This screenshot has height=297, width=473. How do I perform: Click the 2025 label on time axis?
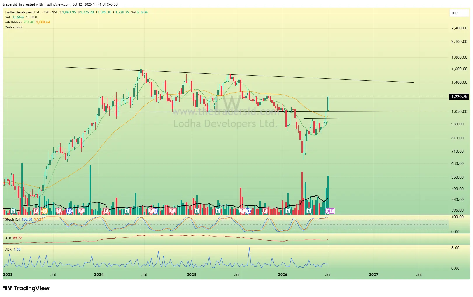[192, 275]
